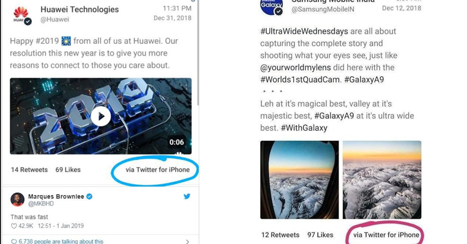This screenshot has width=467, height=244.
Task: Click Marques Brownlee's blue verified badge
Action: (89, 196)
